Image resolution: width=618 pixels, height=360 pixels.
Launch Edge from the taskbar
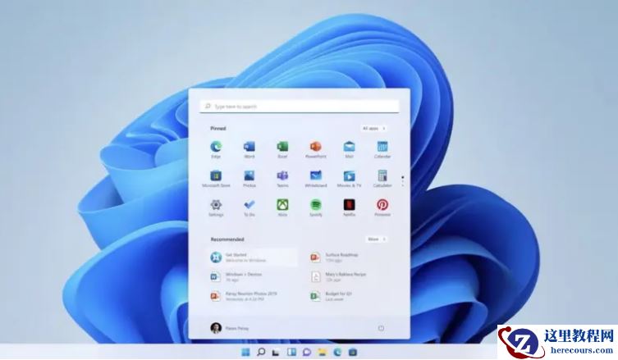[x=338, y=352]
